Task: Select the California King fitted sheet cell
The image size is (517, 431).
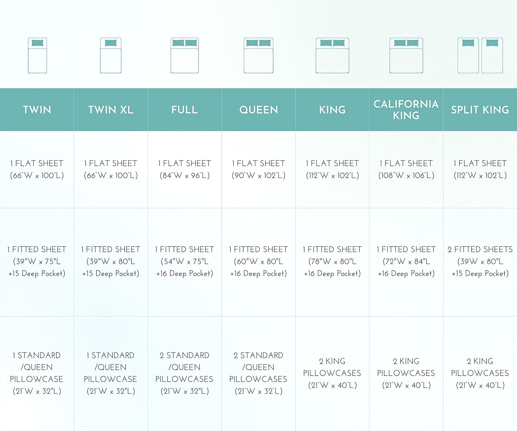Action: (x=406, y=261)
